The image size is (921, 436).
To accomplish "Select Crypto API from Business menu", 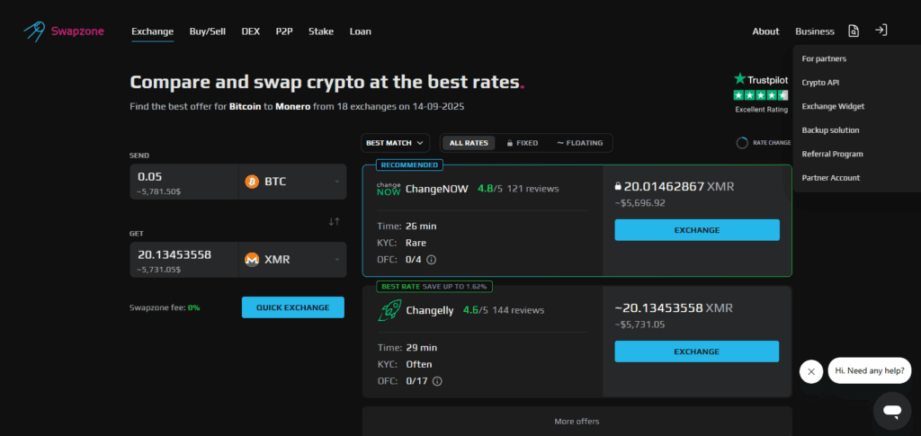I will click(820, 83).
